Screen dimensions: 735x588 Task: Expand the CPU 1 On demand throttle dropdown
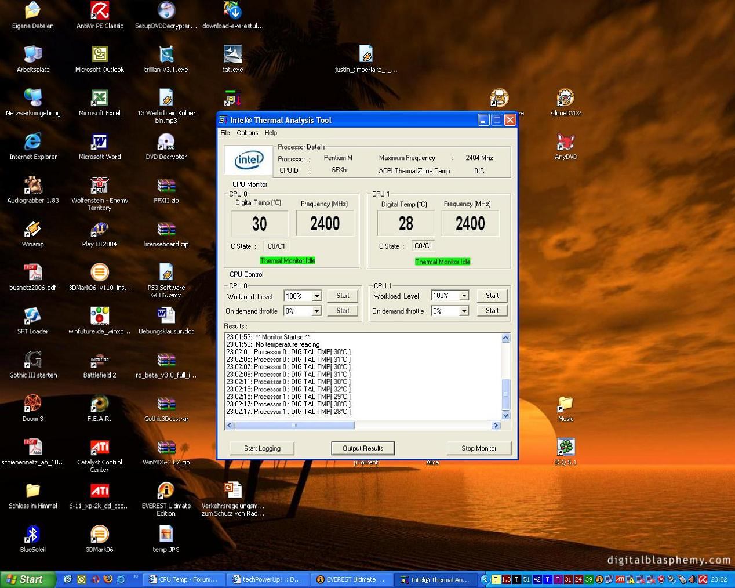pos(464,311)
